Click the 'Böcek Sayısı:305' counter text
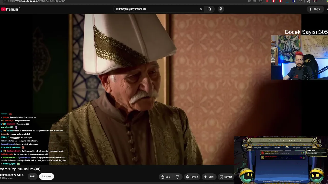328x184 pixels. 306,32
